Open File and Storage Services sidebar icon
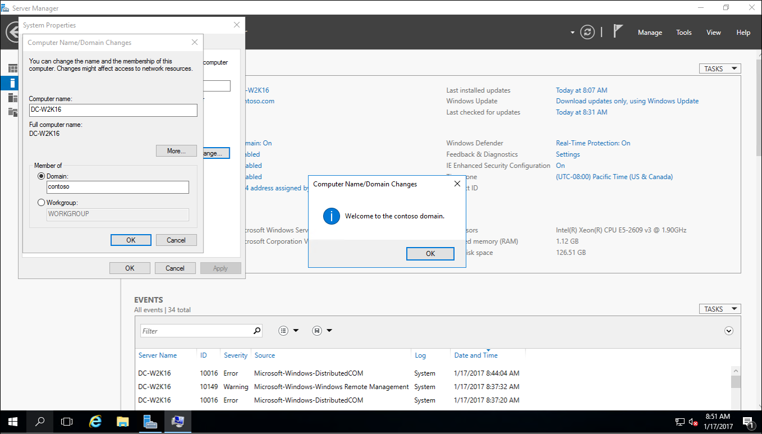 click(x=12, y=112)
